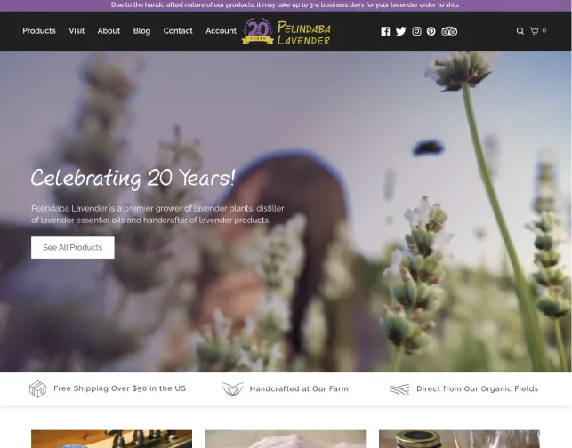572x448 pixels.
Task: Open the Instagram icon
Action: 416,31
